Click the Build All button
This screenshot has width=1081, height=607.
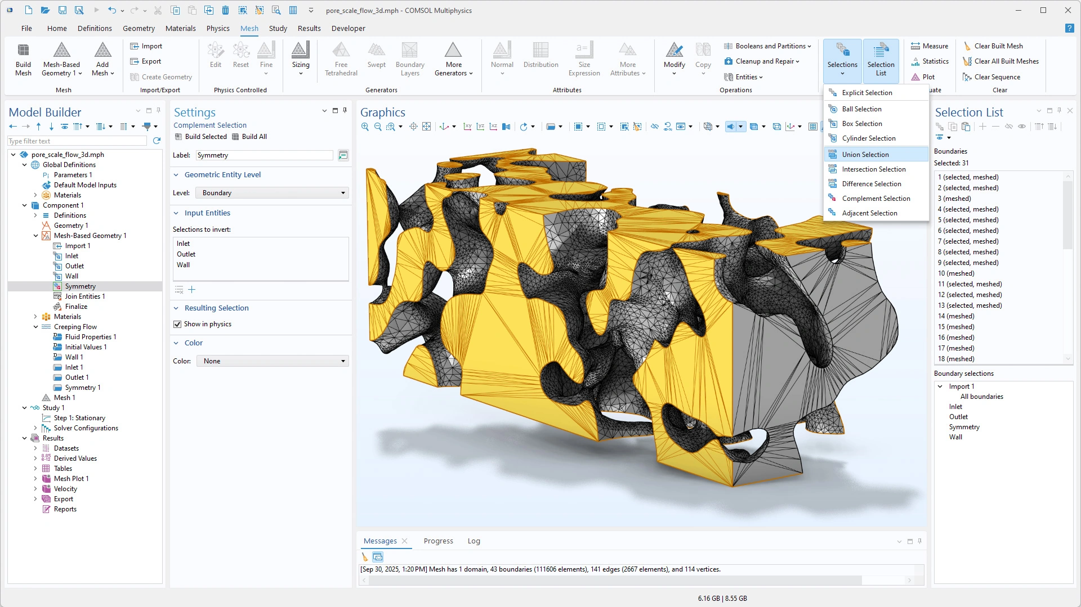coord(249,137)
